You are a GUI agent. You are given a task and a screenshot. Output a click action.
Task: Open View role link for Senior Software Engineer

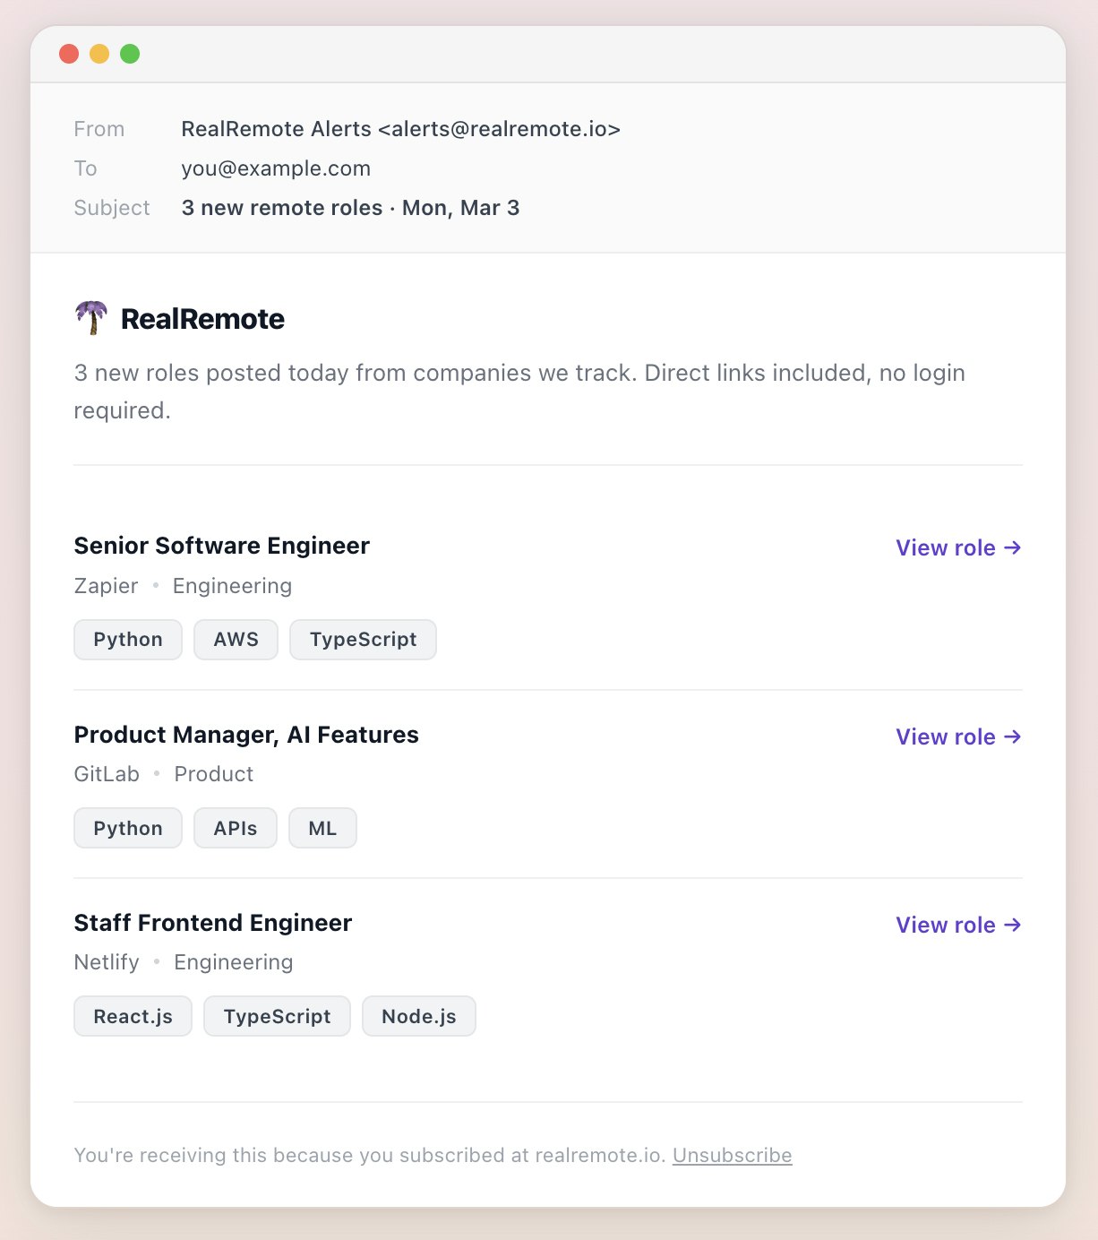coord(958,547)
